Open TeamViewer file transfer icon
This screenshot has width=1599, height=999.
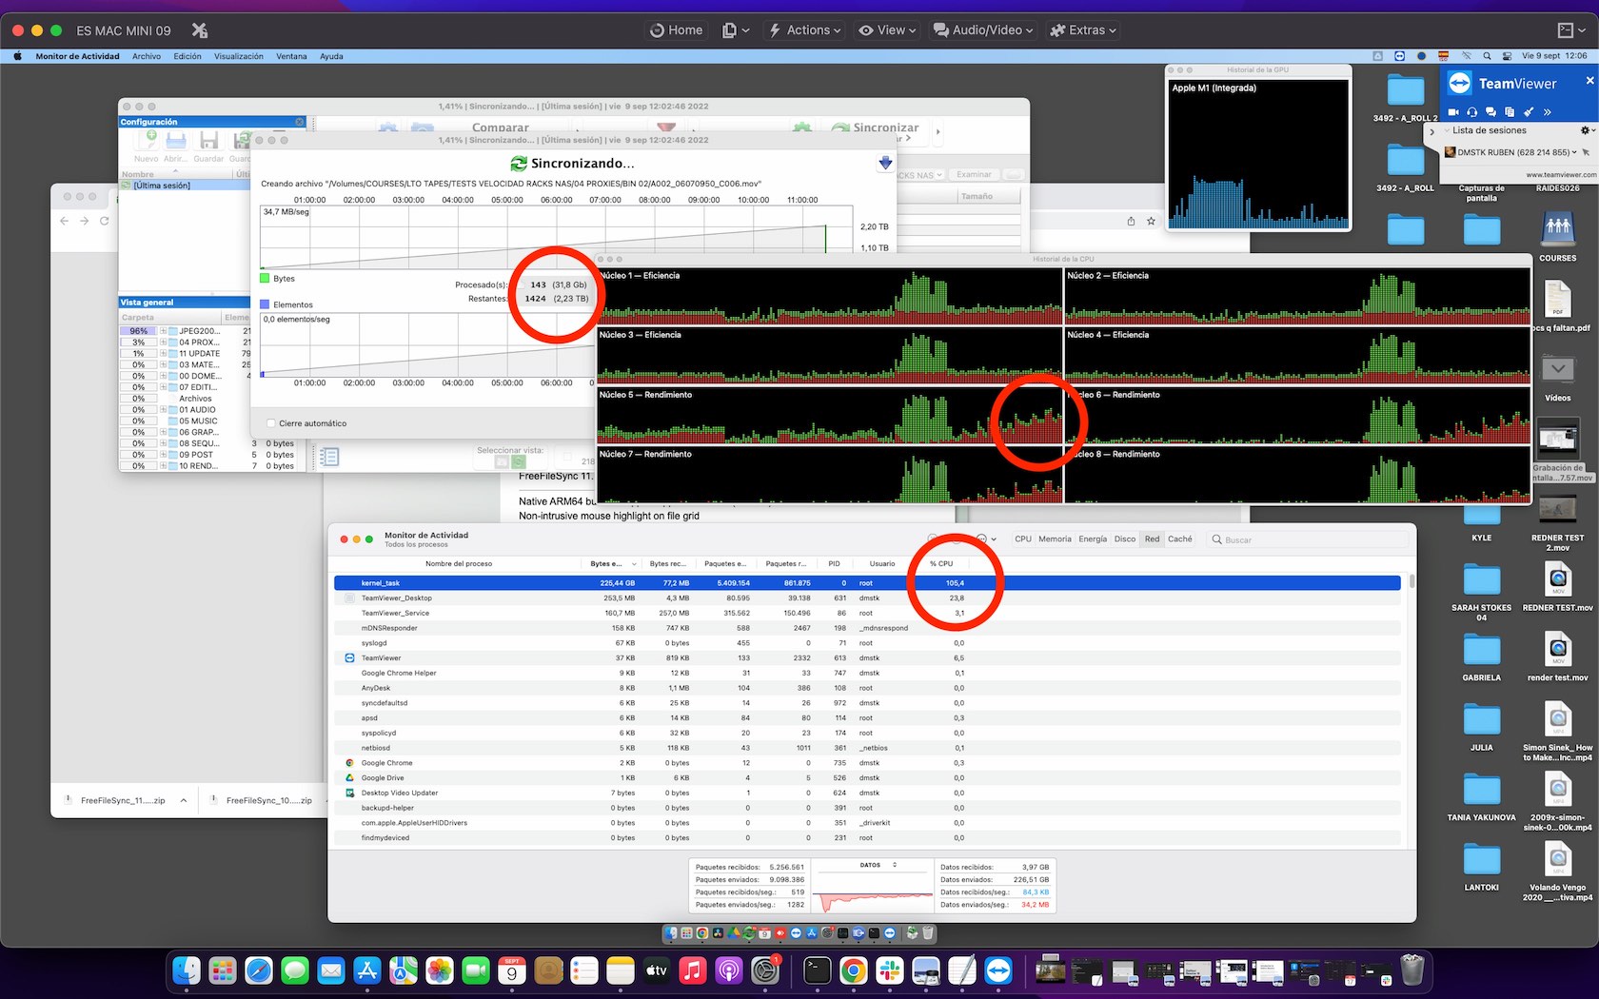pos(1509,111)
